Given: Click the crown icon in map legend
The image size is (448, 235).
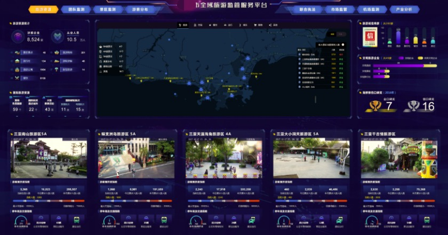Looking at the screenshot, I should [x=101, y=46].
